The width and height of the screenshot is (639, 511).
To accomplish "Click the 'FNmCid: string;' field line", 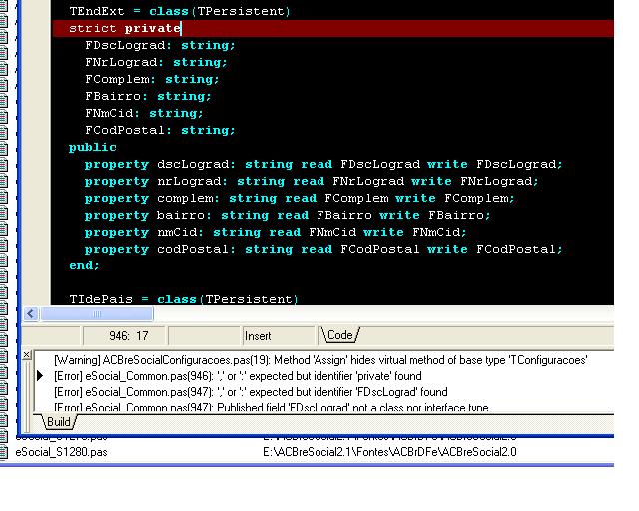I will point(144,113).
